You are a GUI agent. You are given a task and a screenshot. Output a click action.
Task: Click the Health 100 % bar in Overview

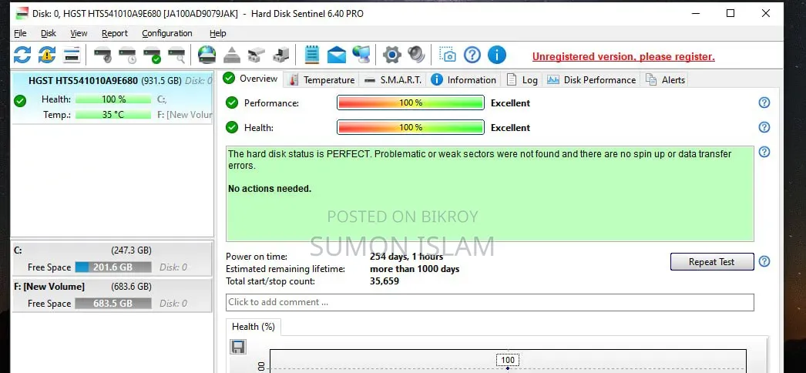(410, 127)
